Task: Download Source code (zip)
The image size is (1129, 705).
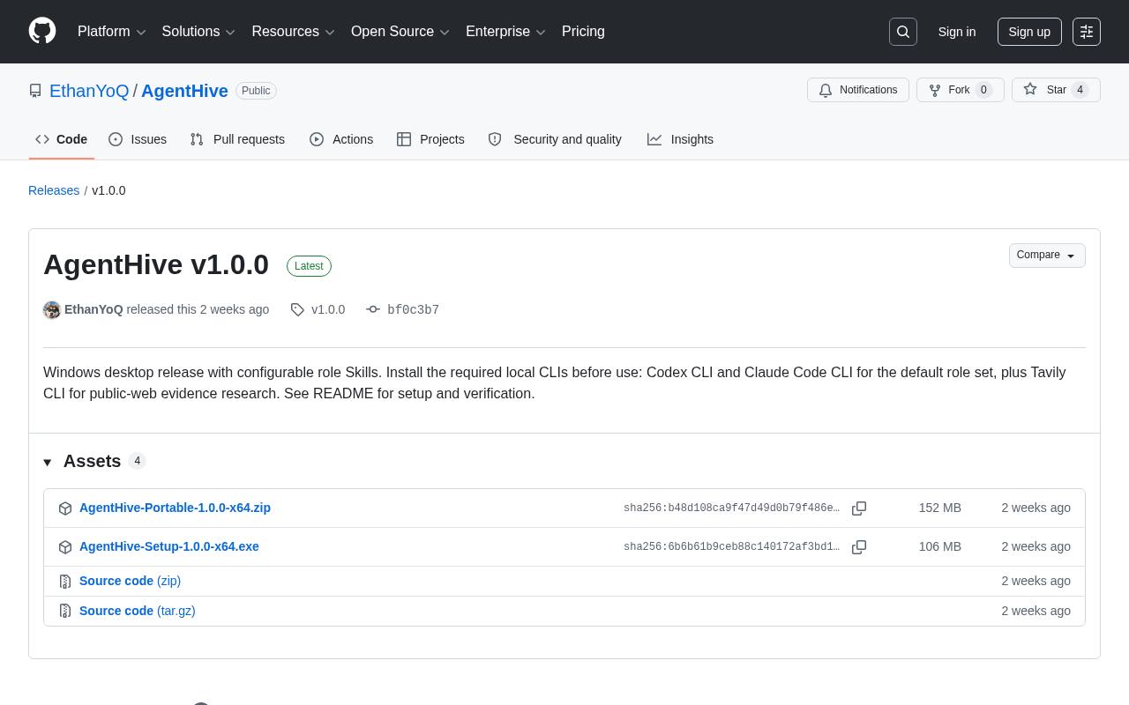Action: [130, 582]
